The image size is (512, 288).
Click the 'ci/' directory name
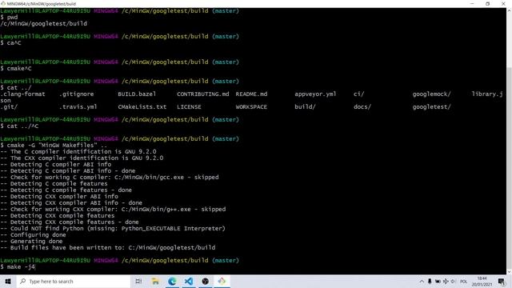click(x=359, y=94)
